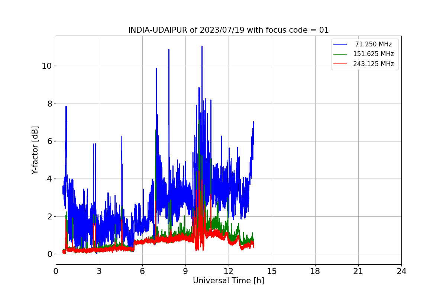Click x-axis tick label 15
The image size is (446, 297).
(x=272, y=271)
